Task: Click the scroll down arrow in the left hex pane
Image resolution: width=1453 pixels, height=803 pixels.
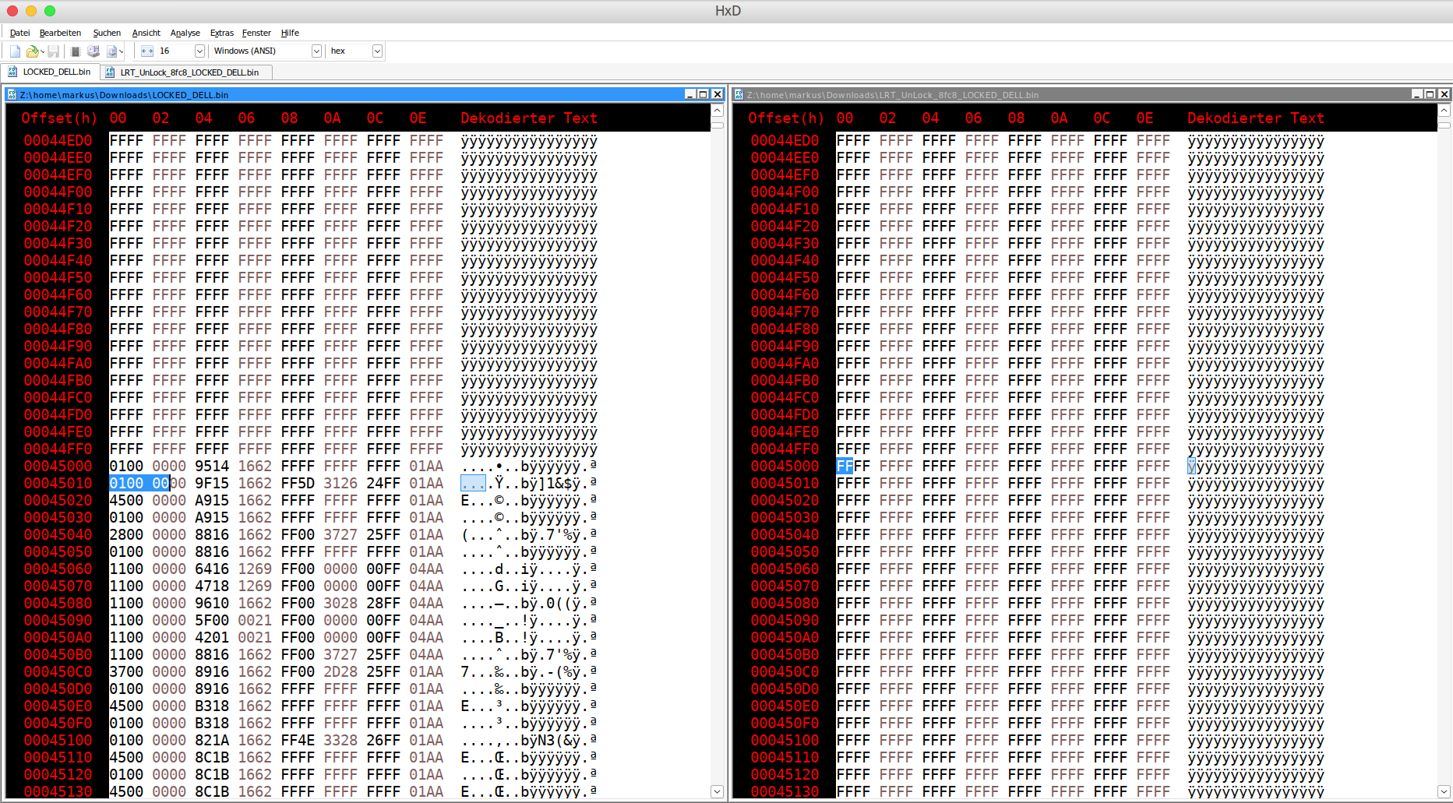Action: 718,791
